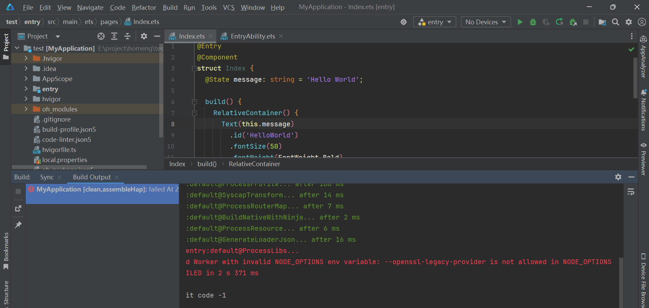
Task: Open Device File Browser side panel
Action: 643,280
